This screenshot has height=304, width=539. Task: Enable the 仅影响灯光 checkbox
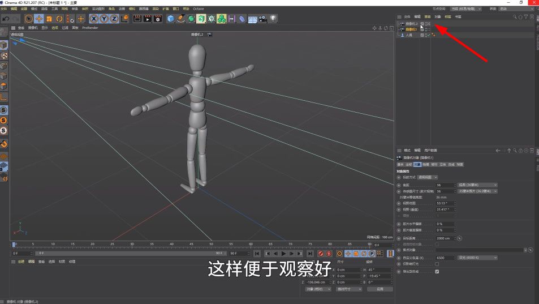pyautogui.click(x=437, y=264)
